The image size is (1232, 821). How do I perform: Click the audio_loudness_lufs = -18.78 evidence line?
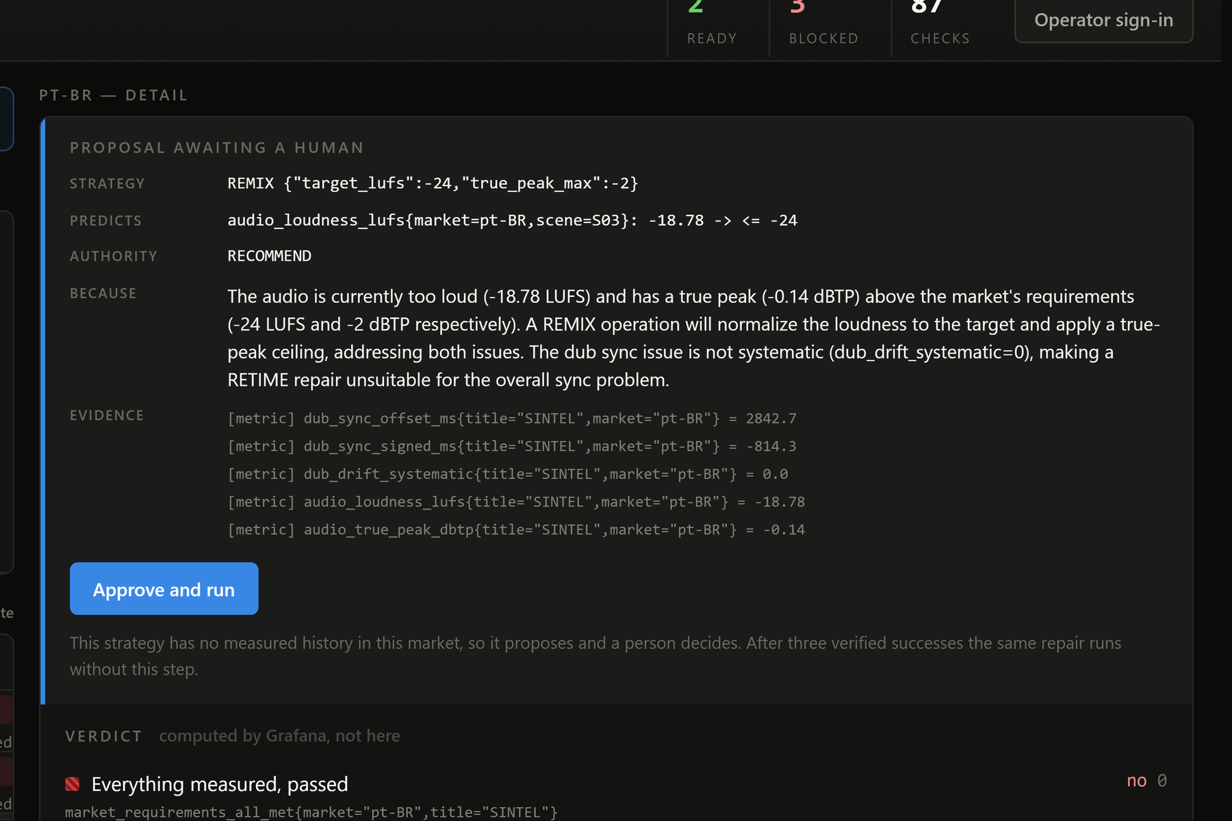coord(516,501)
